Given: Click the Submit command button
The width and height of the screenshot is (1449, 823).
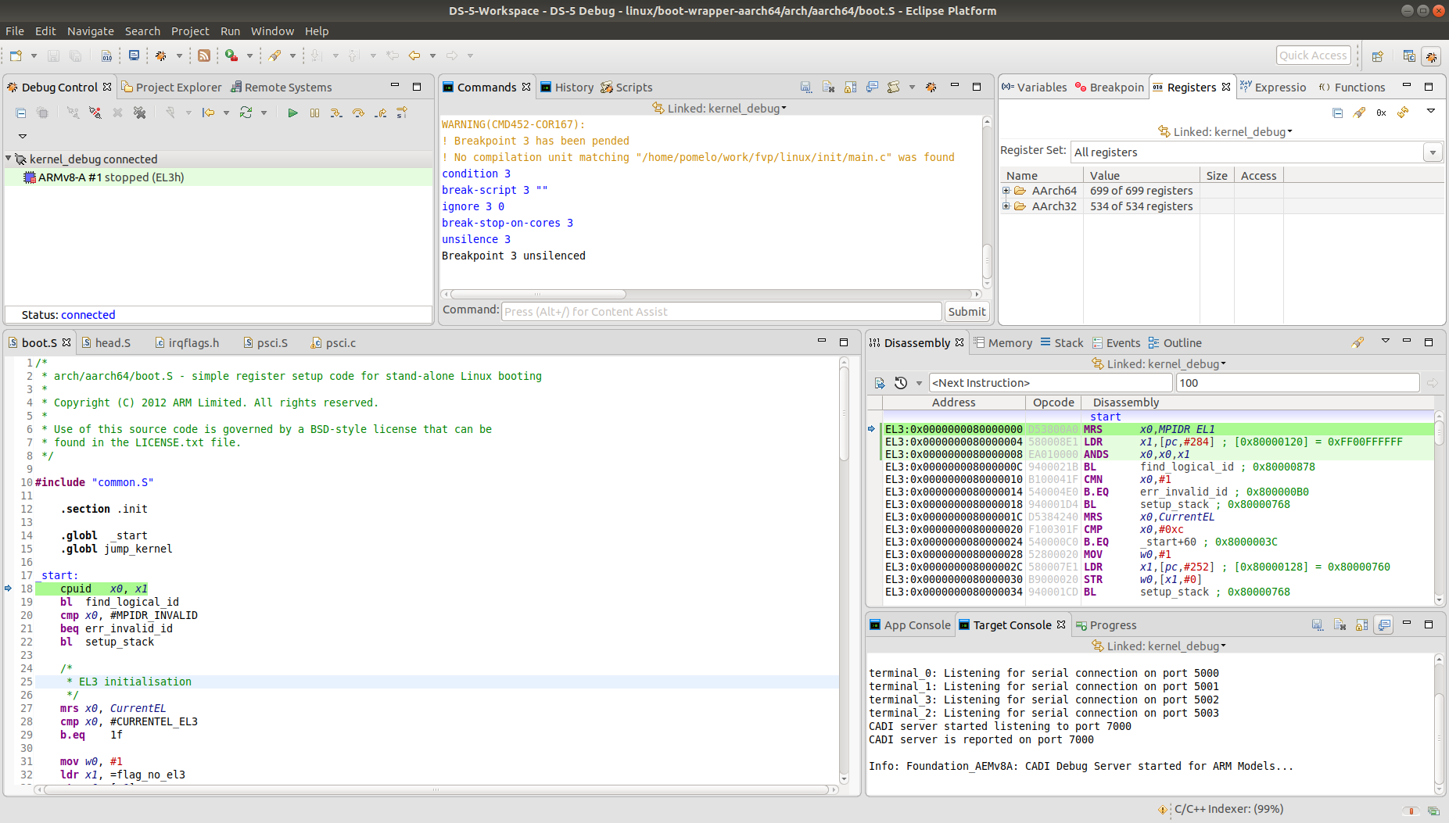Looking at the screenshot, I should click(967, 311).
